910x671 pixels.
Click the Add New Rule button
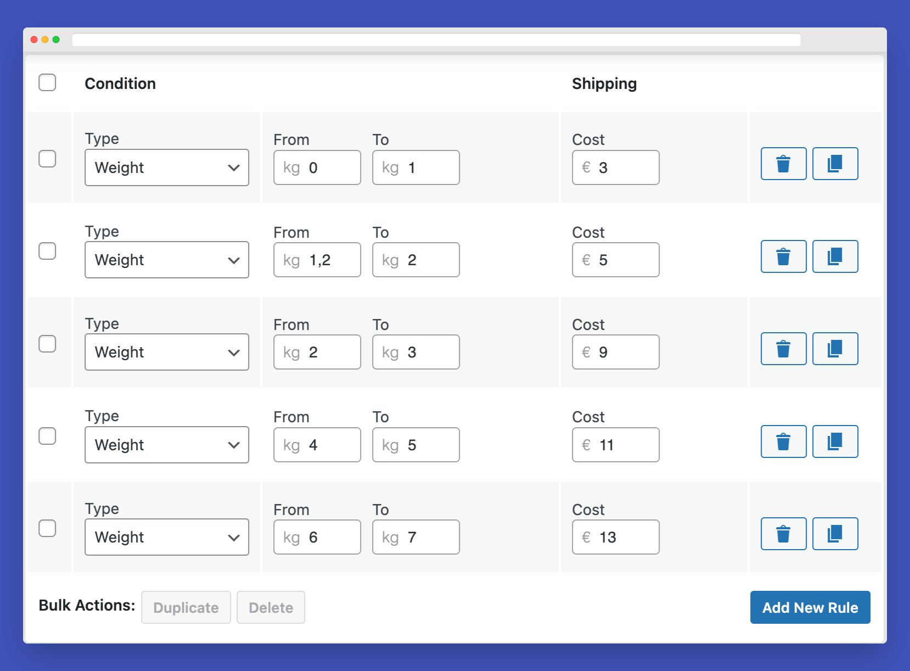tap(810, 607)
